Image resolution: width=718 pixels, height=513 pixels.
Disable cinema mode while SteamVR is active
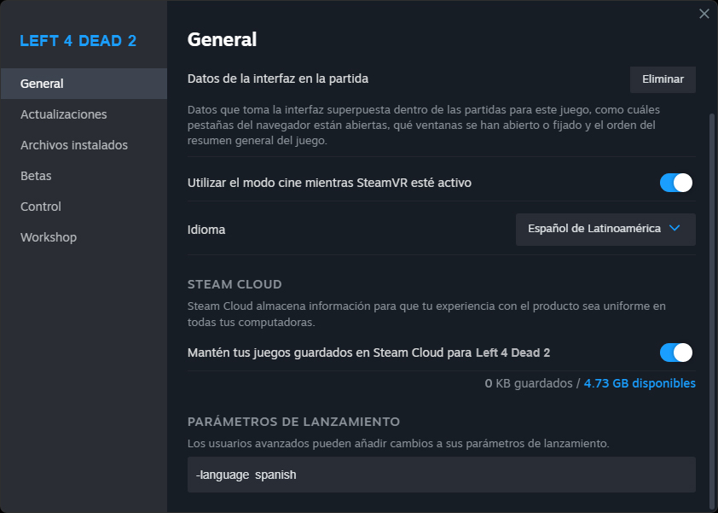pos(675,183)
